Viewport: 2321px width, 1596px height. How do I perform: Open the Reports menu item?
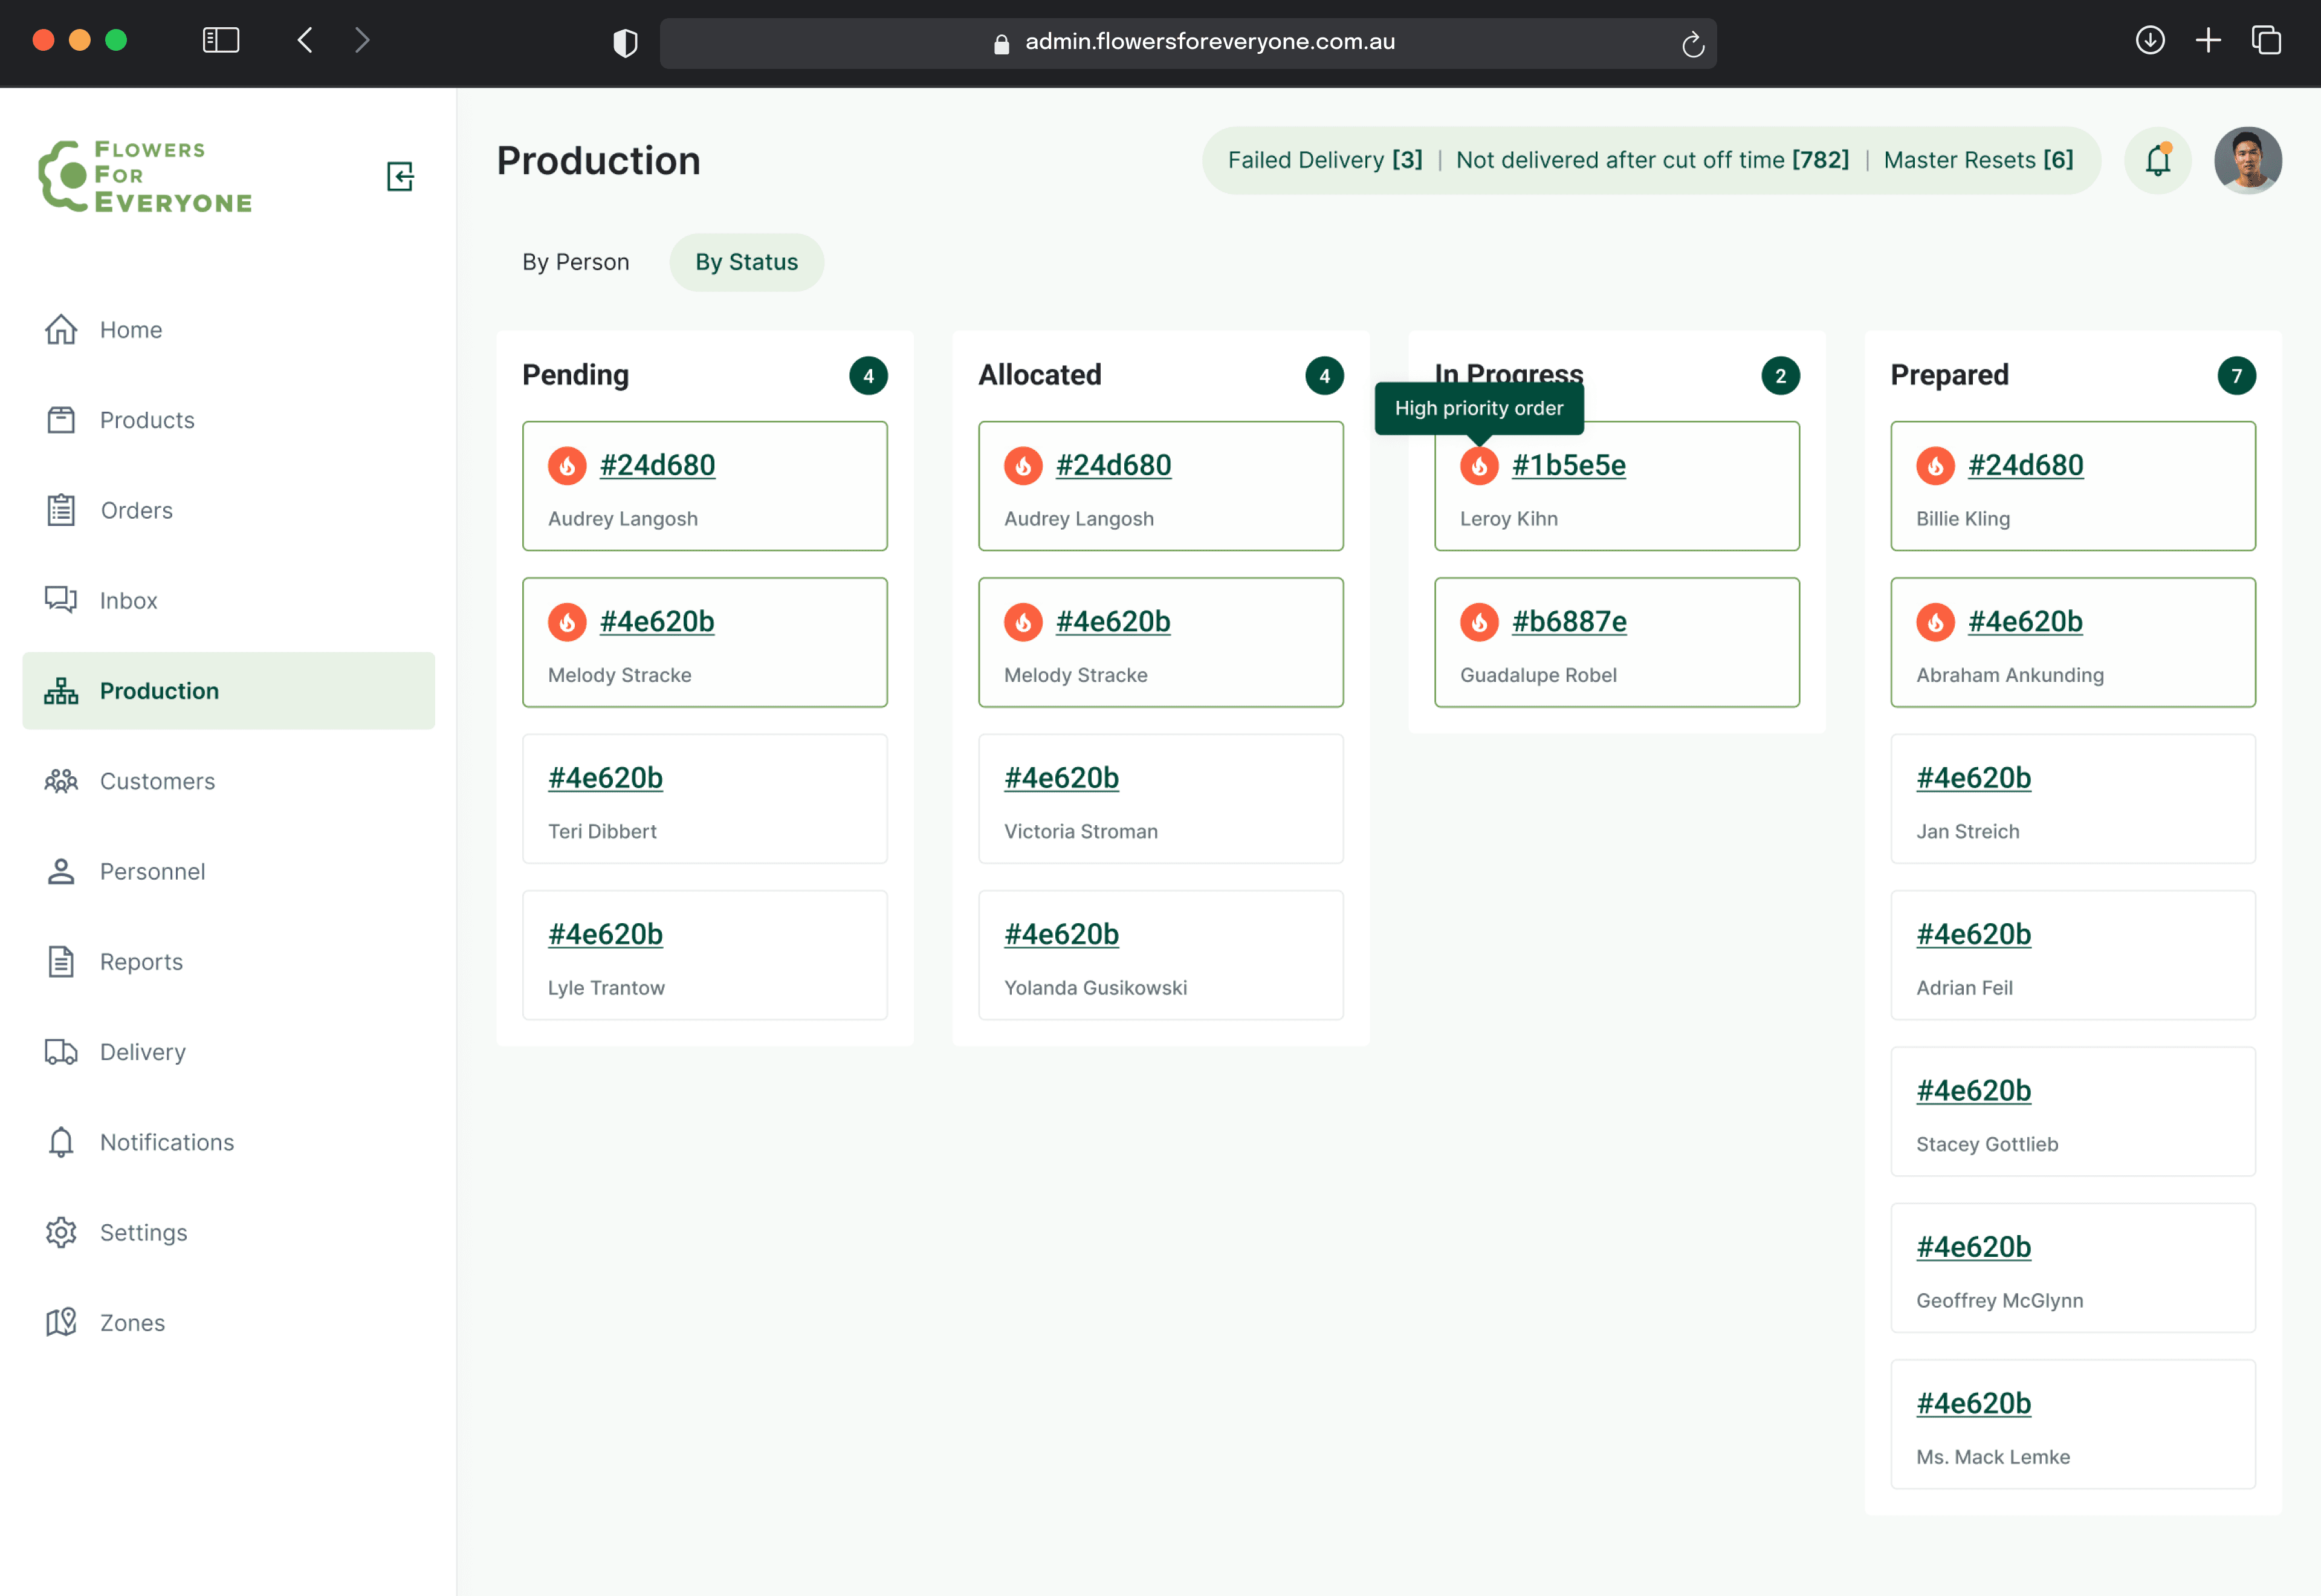click(141, 961)
